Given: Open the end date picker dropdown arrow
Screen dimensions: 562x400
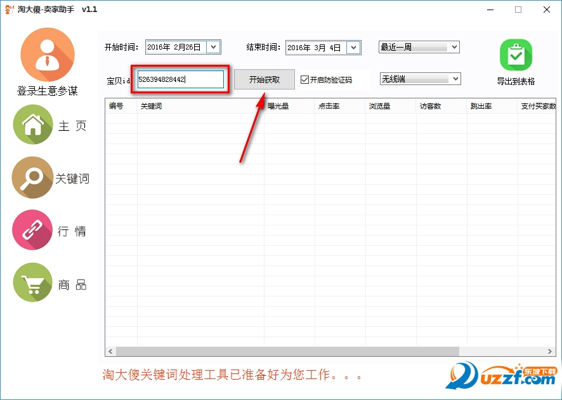Looking at the screenshot, I should tap(353, 48).
